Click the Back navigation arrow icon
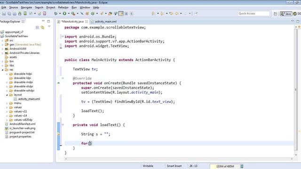 pyautogui.click(x=177, y=14)
